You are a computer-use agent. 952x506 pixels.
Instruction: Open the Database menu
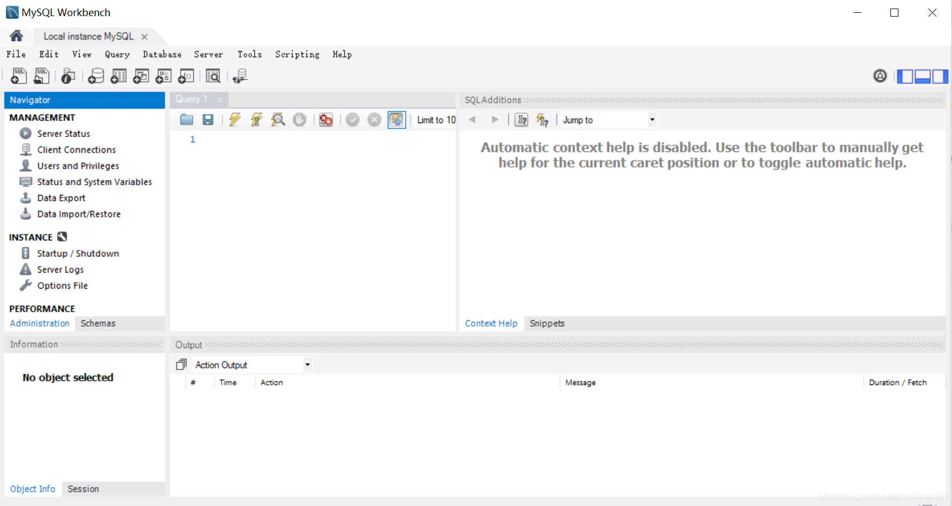[x=162, y=54]
